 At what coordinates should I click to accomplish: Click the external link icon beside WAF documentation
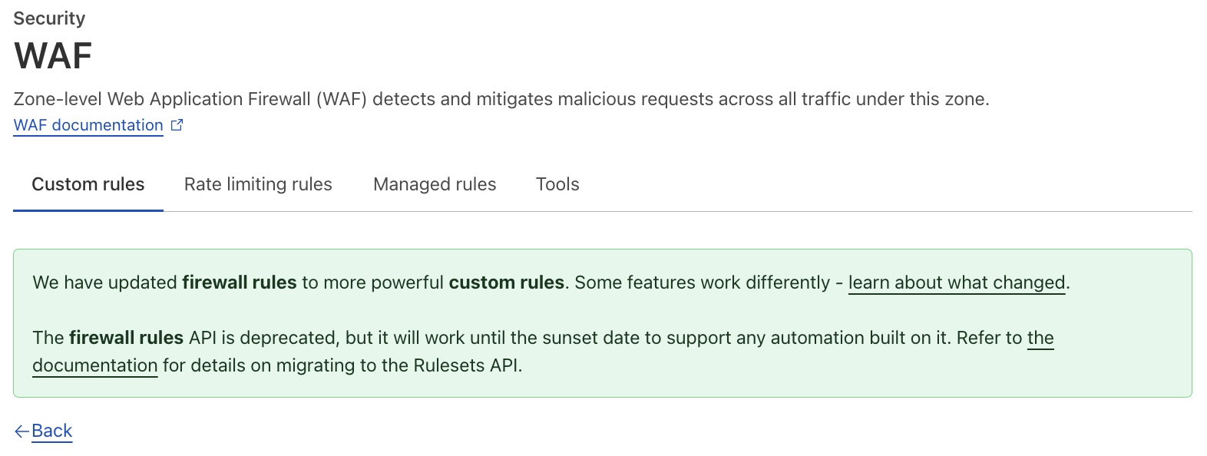(177, 125)
